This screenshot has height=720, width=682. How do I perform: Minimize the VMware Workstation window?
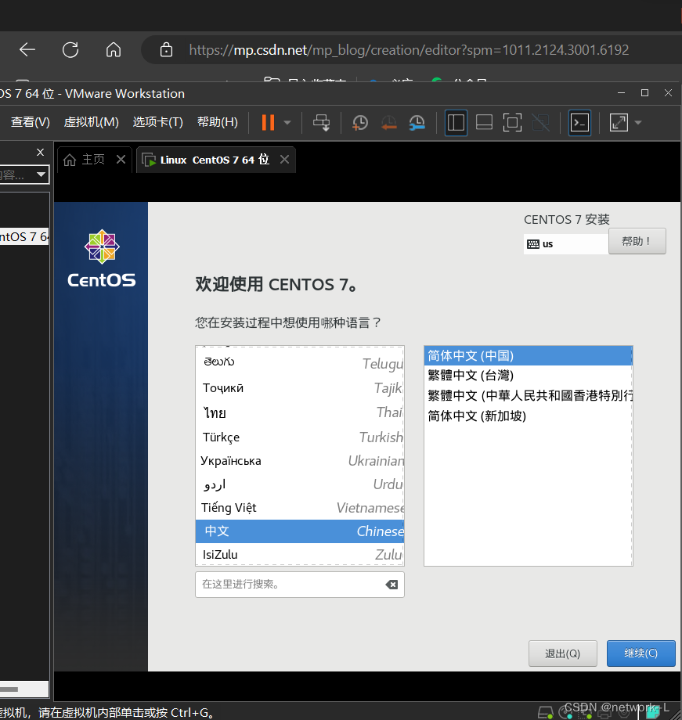(x=622, y=93)
